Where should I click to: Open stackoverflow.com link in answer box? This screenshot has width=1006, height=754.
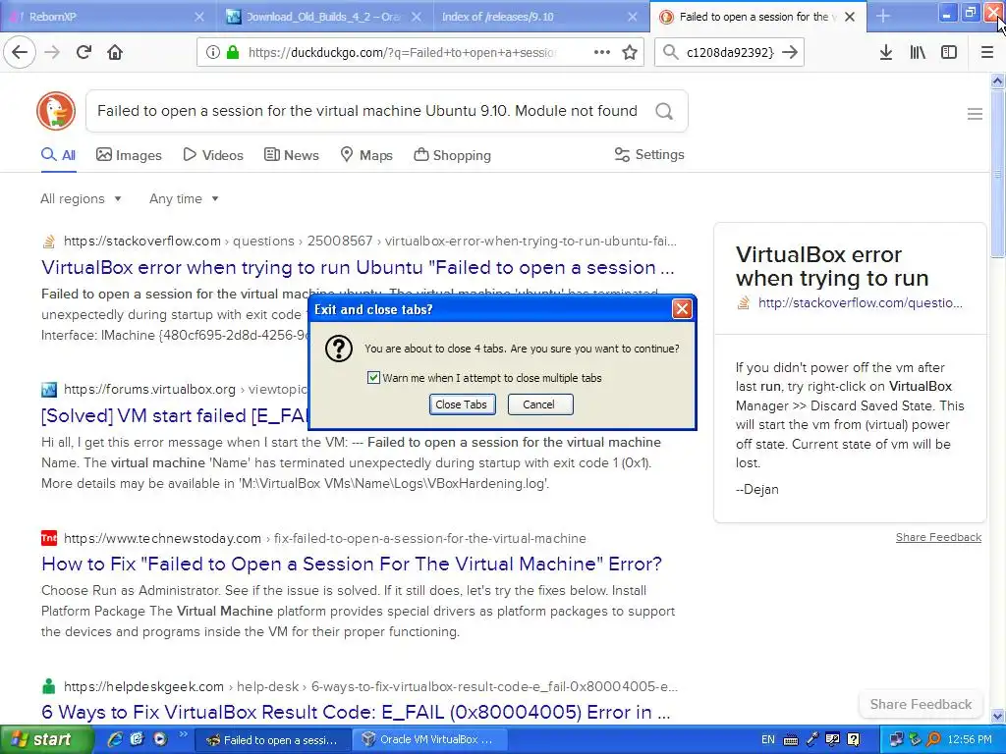click(x=860, y=302)
